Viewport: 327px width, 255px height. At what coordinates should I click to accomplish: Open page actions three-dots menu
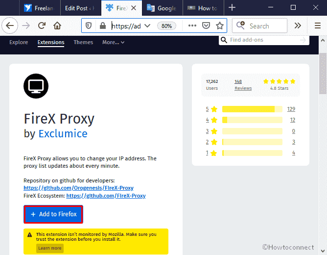(x=192, y=25)
